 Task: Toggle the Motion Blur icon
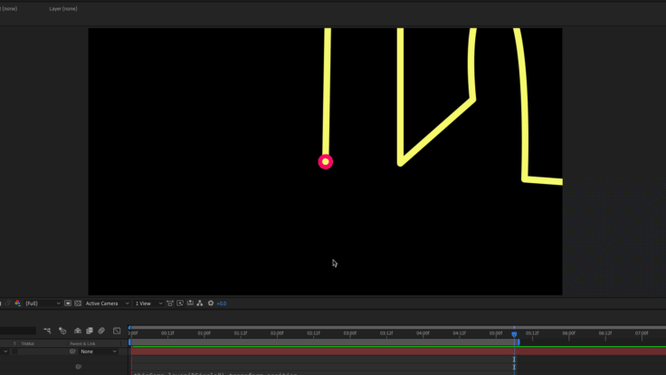click(x=101, y=331)
